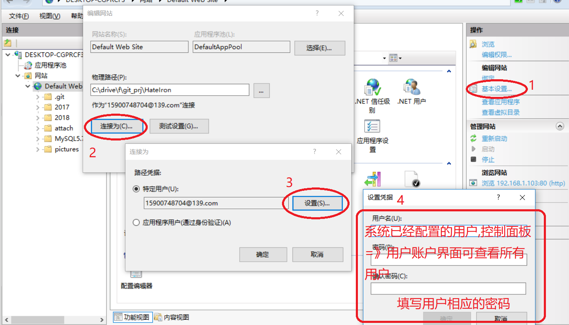Image resolution: width=569 pixels, height=325 pixels.
Task: Collapse the 网站 tree node
Action: [x=18, y=76]
